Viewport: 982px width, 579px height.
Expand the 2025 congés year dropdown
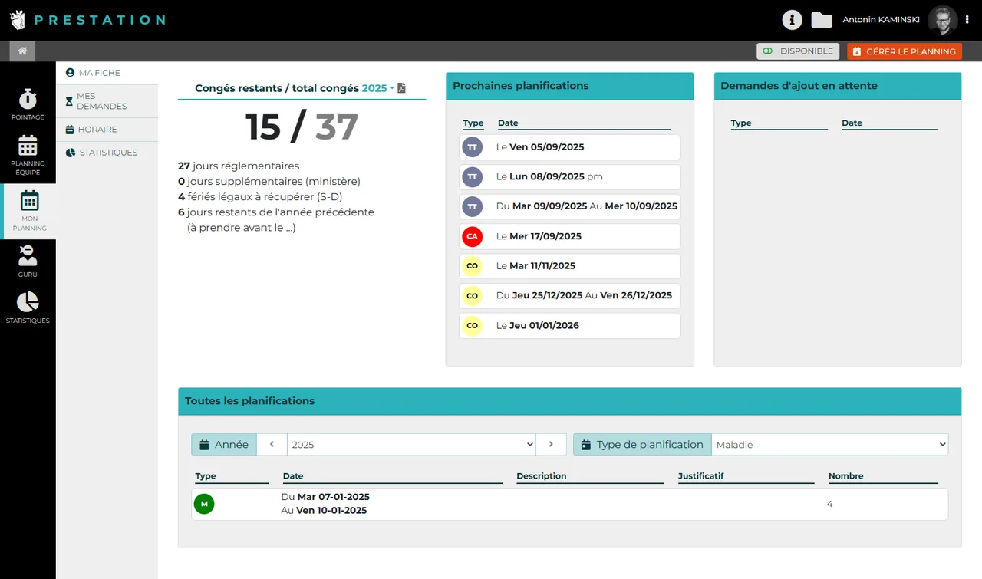click(x=377, y=88)
